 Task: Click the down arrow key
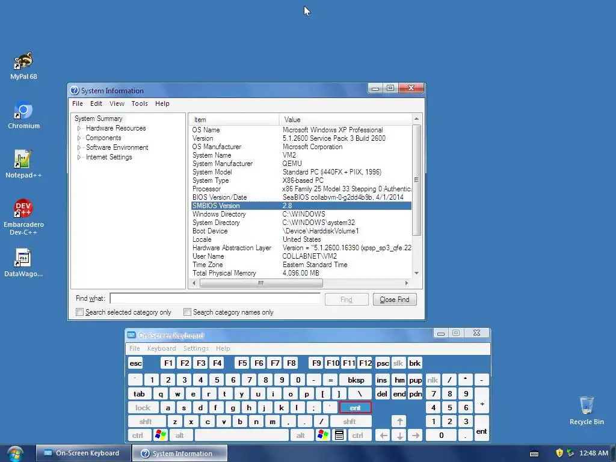coord(400,436)
